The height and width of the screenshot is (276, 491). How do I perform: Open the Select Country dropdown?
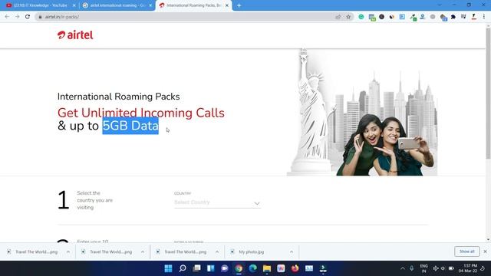(217, 202)
